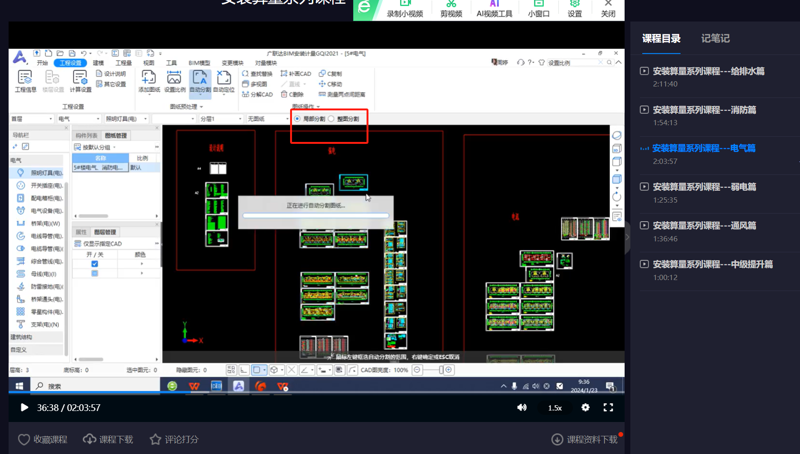Click 自动定位 auto-locate tool
The height and width of the screenshot is (454, 800).
click(x=224, y=81)
